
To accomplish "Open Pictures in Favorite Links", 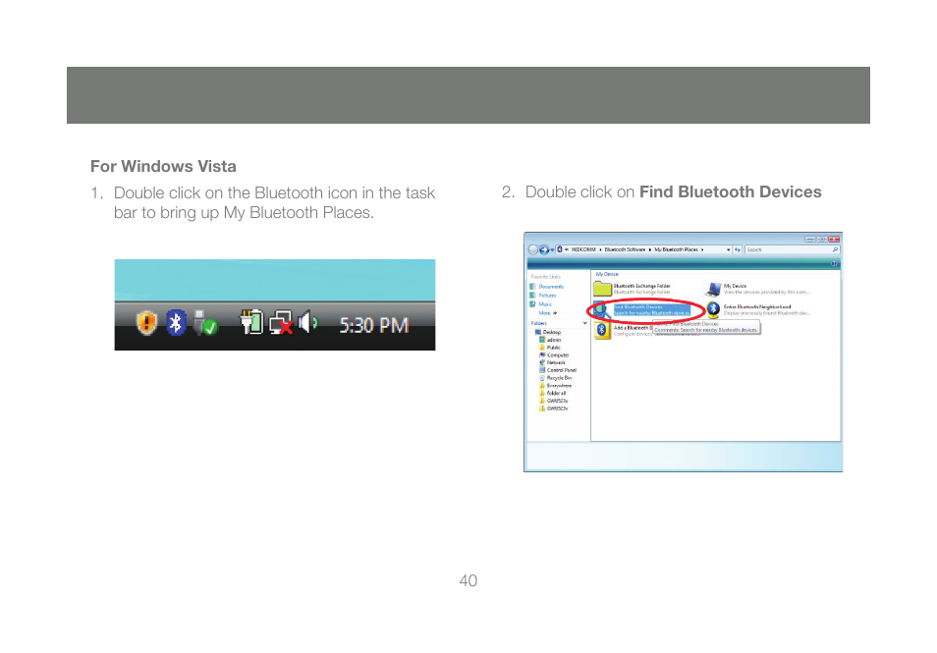I will [543, 296].
